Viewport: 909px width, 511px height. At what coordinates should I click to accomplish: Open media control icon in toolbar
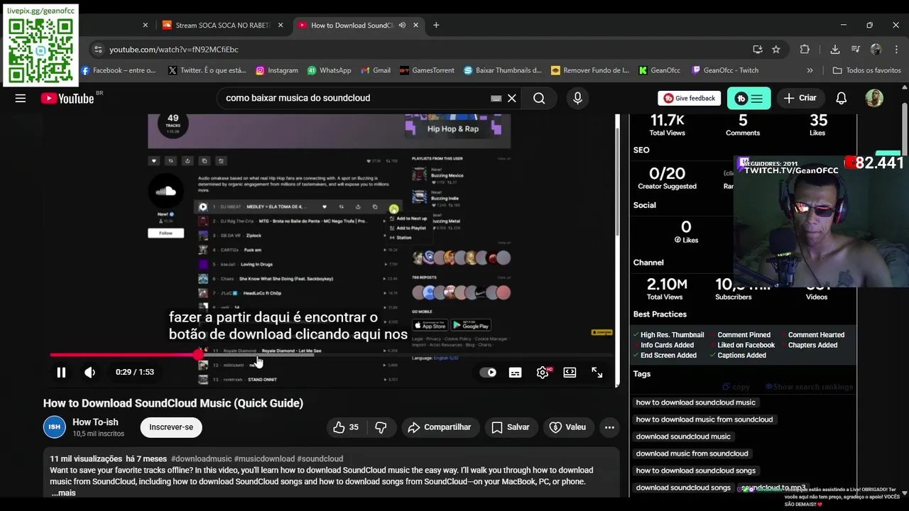click(855, 50)
